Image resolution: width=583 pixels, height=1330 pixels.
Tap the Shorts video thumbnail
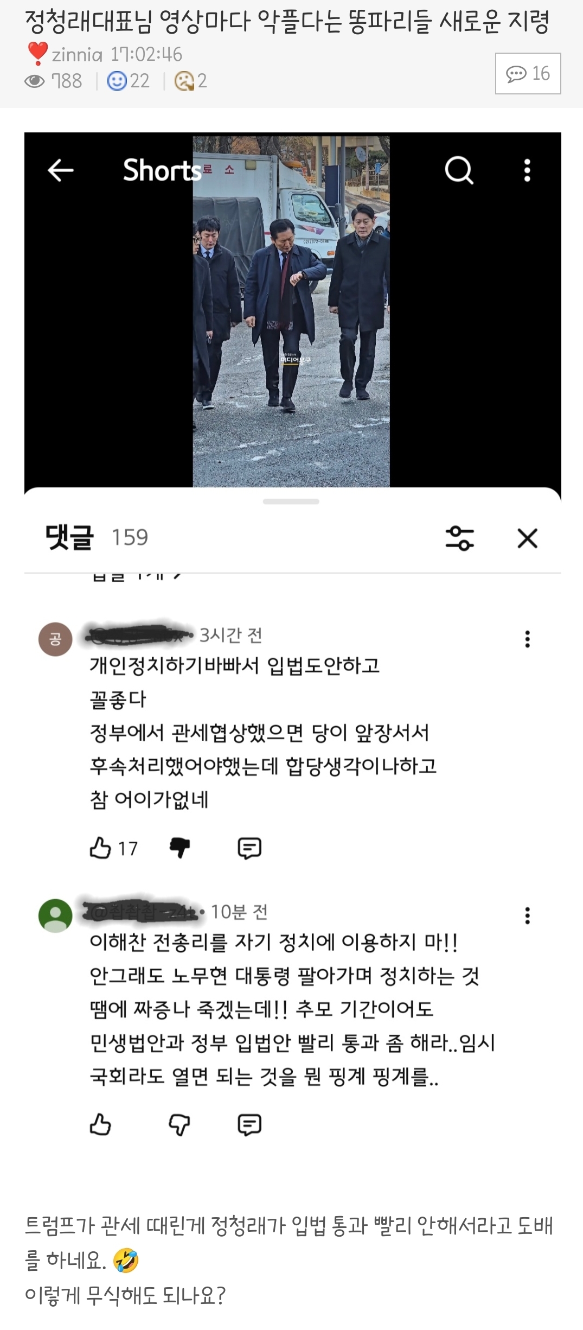pos(291,311)
